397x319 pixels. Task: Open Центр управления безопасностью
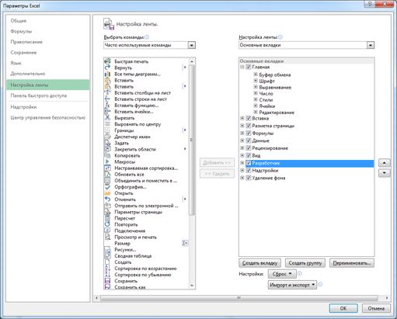coord(48,118)
